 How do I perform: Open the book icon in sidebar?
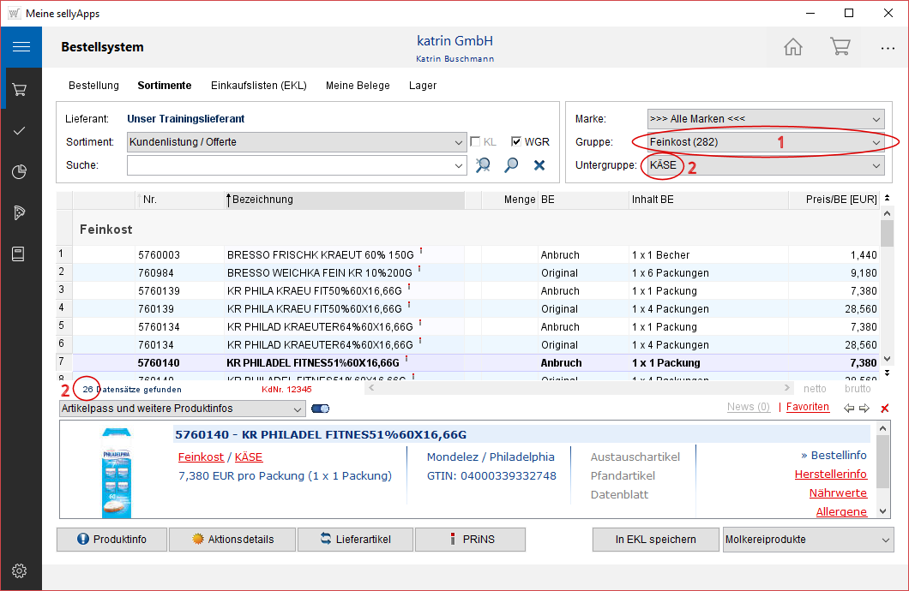click(x=21, y=254)
